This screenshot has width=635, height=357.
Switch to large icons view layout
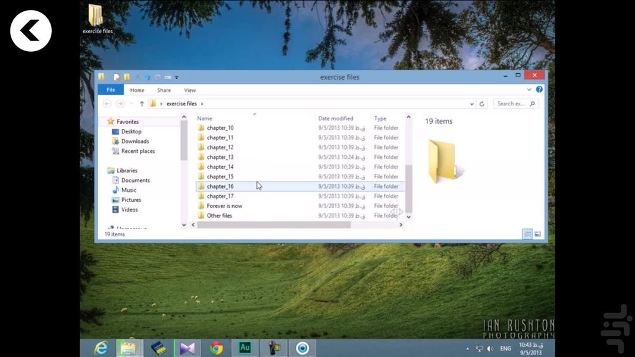pyautogui.click(x=537, y=234)
